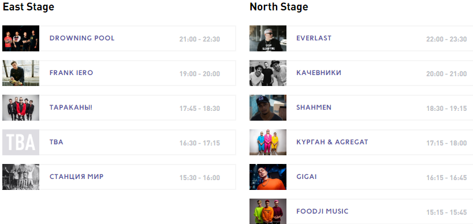This screenshot has width=473, height=224.
Task: Open the Качевники band photo
Action: 268,73
